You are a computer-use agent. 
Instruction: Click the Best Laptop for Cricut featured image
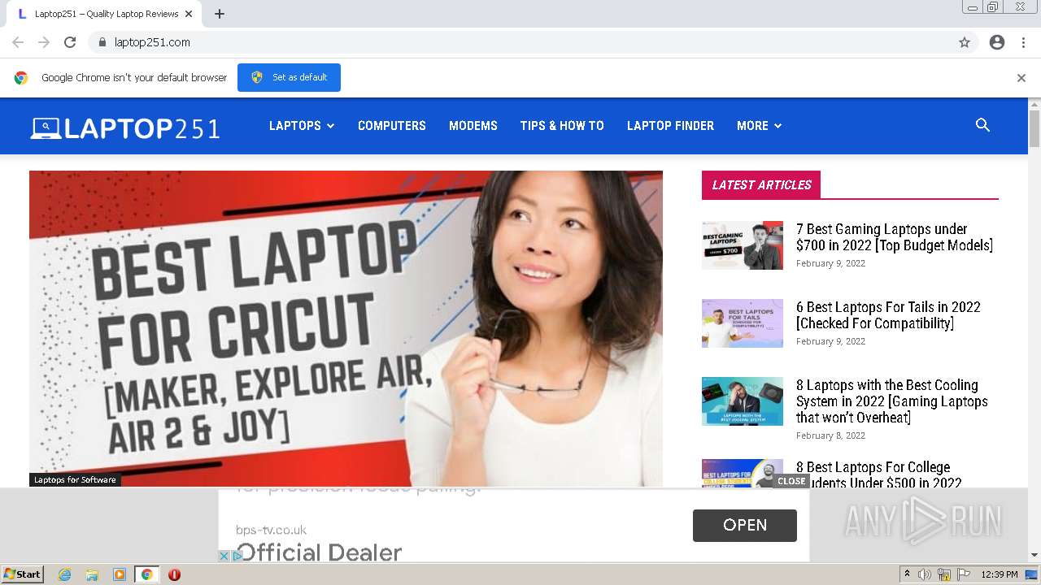(346, 328)
